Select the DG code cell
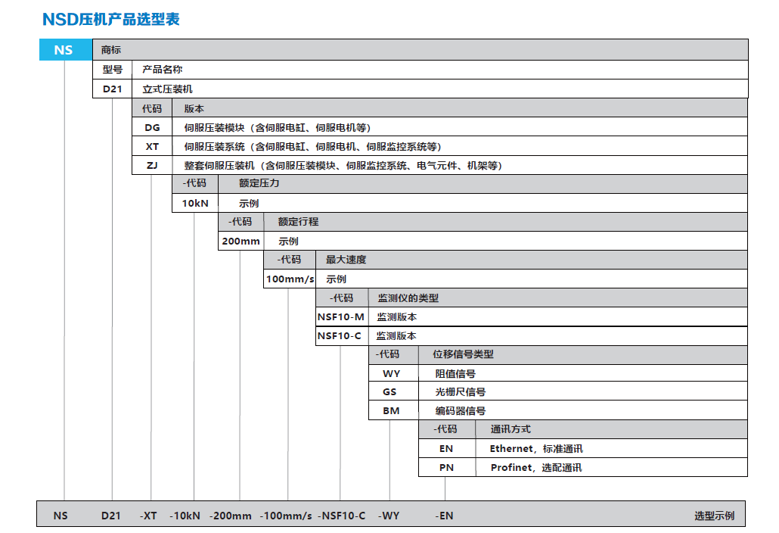The height and width of the screenshot is (533, 779). (x=152, y=127)
